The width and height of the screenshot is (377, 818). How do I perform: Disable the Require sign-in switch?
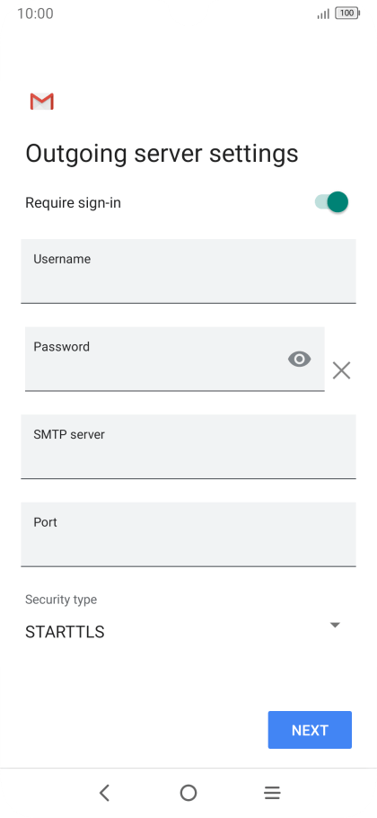tap(332, 202)
